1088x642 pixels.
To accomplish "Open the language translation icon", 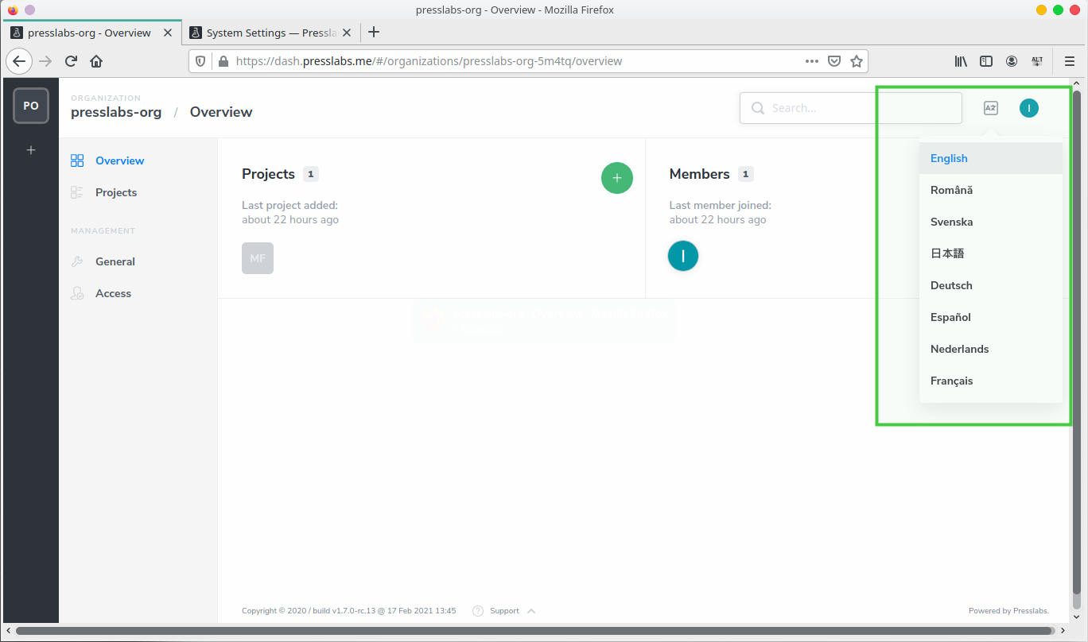I will [x=990, y=108].
